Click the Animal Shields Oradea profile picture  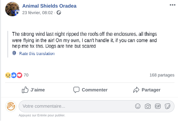click(12, 9)
